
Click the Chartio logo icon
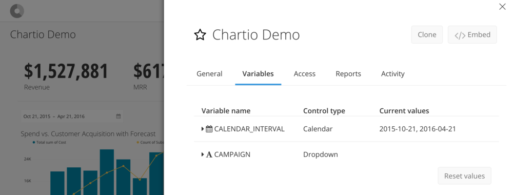pyautogui.click(x=17, y=11)
